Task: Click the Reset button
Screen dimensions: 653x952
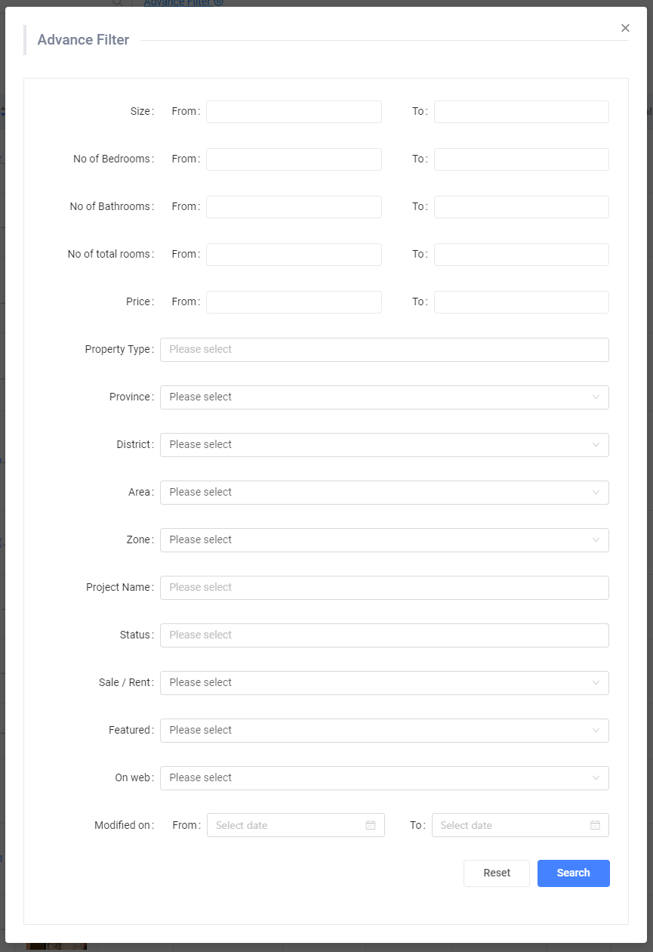Action: (x=497, y=873)
